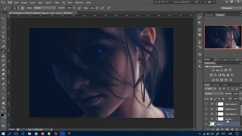
Task: Click the Layer 4 thumbnail
Action: 212,124
